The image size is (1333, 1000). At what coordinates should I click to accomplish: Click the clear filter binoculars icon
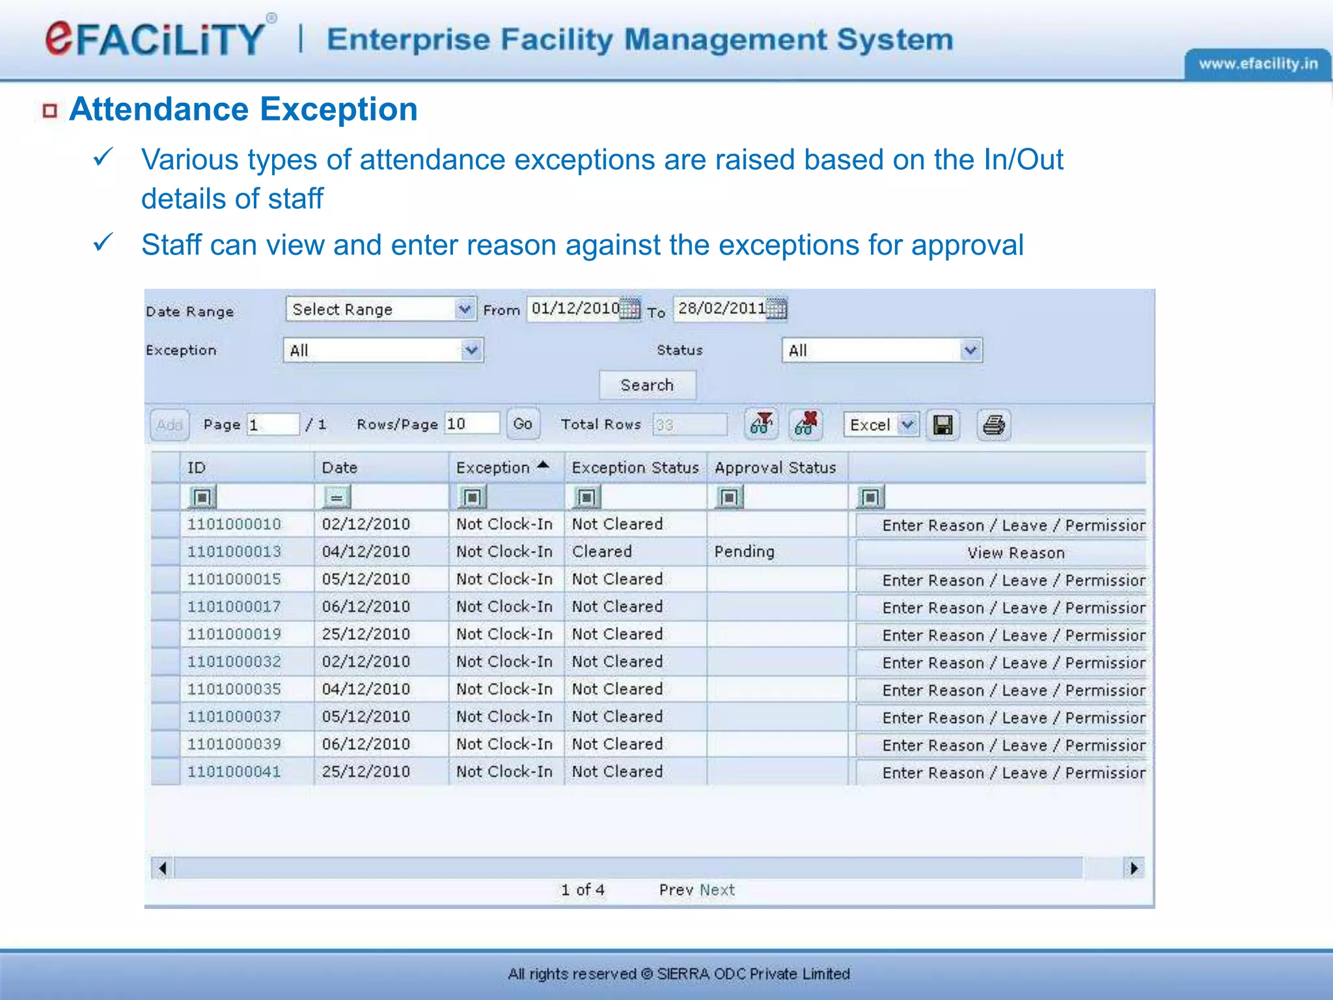(806, 424)
